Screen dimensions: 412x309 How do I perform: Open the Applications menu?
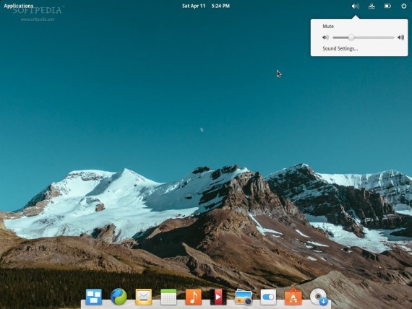pos(19,6)
